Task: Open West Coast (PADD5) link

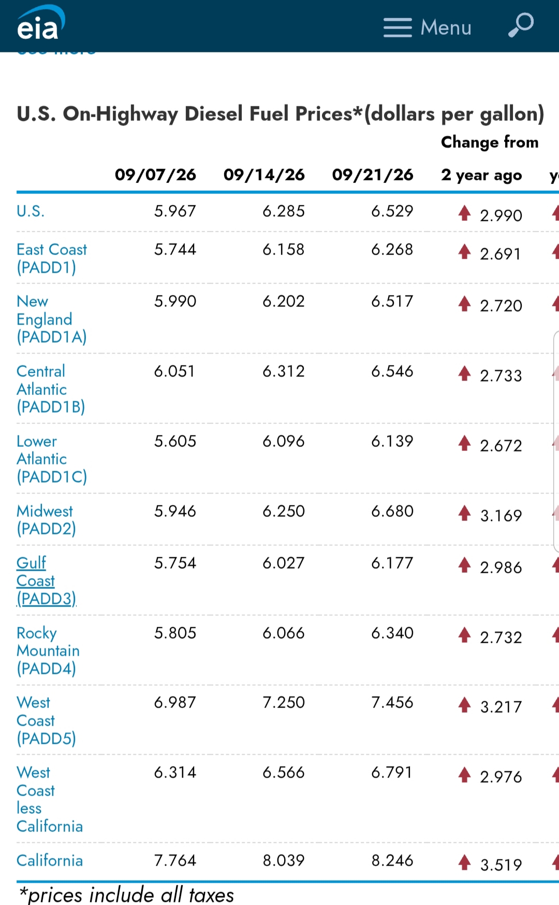Action: [46, 720]
